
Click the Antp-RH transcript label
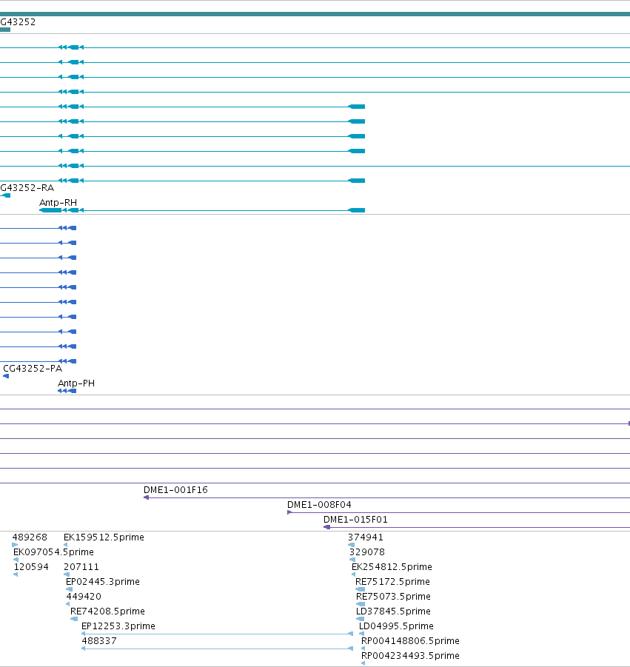coord(58,203)
